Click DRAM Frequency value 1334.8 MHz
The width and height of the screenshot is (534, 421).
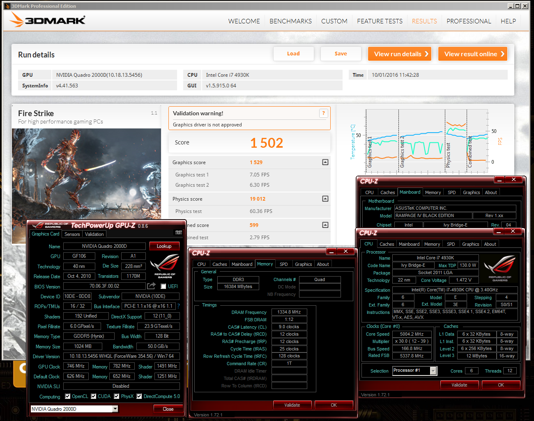point(289,312)
